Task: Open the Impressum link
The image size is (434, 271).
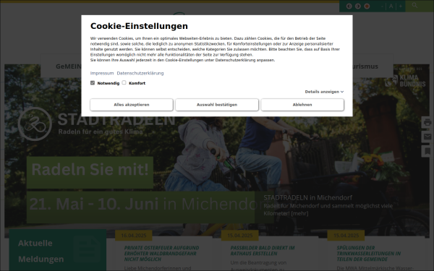Action: (102, 73)
